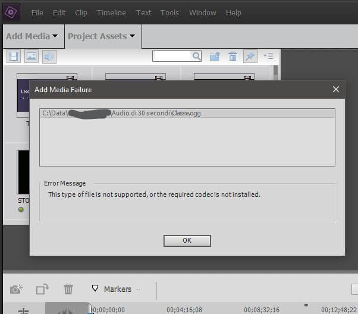Open the Markers dropdown
The image size is (358, 314).
pyautogui.click(x=117, y=290)
